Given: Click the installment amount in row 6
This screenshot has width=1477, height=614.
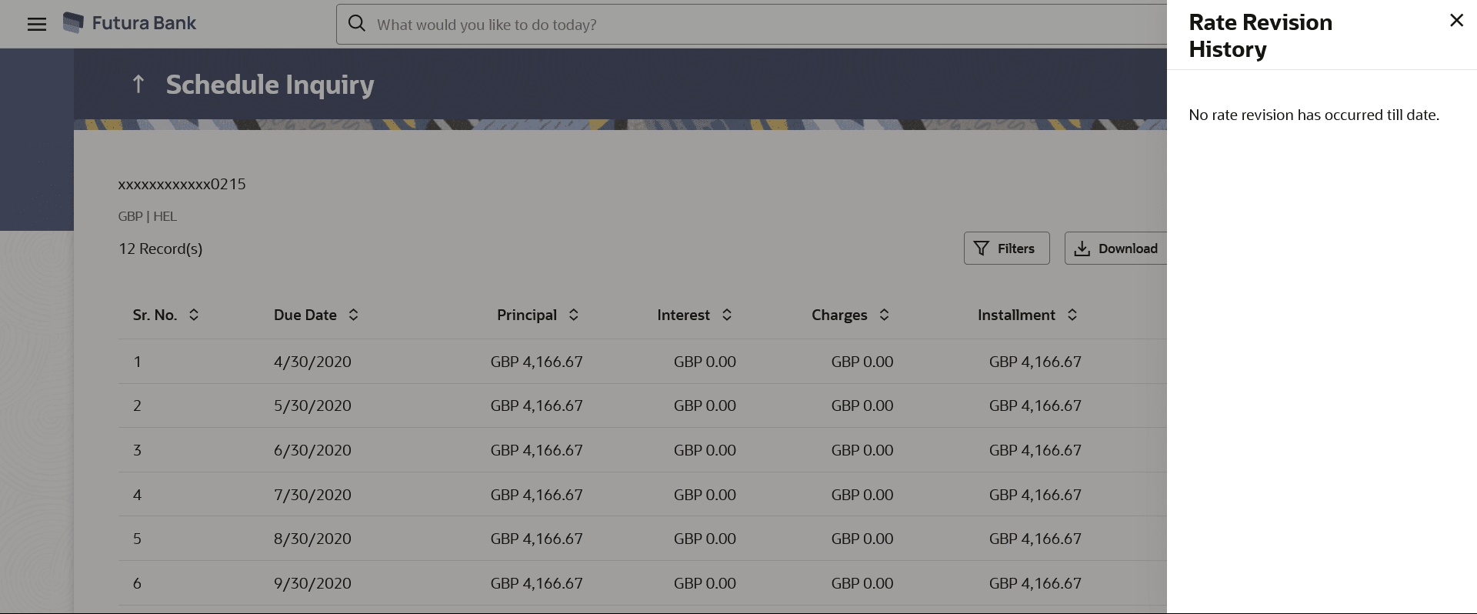Looking at the screenshot, I should (1035, 583).
